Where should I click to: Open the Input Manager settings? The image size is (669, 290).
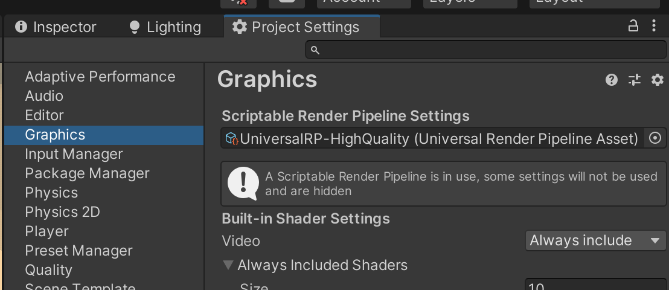74,154
